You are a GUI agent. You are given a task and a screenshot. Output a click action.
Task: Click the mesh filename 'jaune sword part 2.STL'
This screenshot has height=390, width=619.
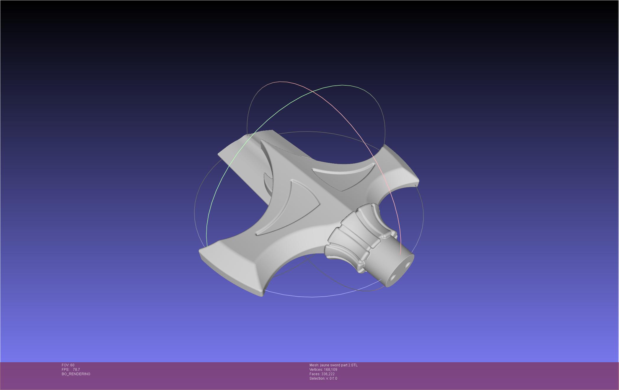338,365
